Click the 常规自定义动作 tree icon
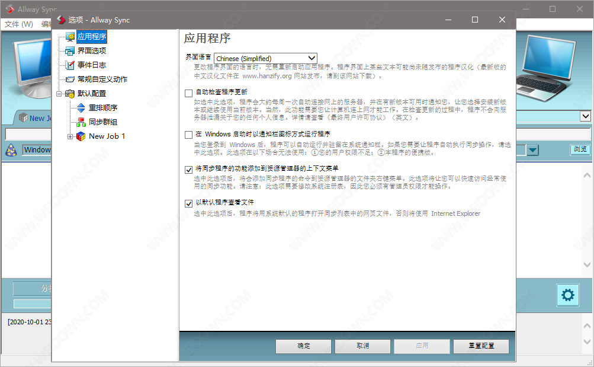The width and height of the screenshot is (594, 367). click(70, 79)
